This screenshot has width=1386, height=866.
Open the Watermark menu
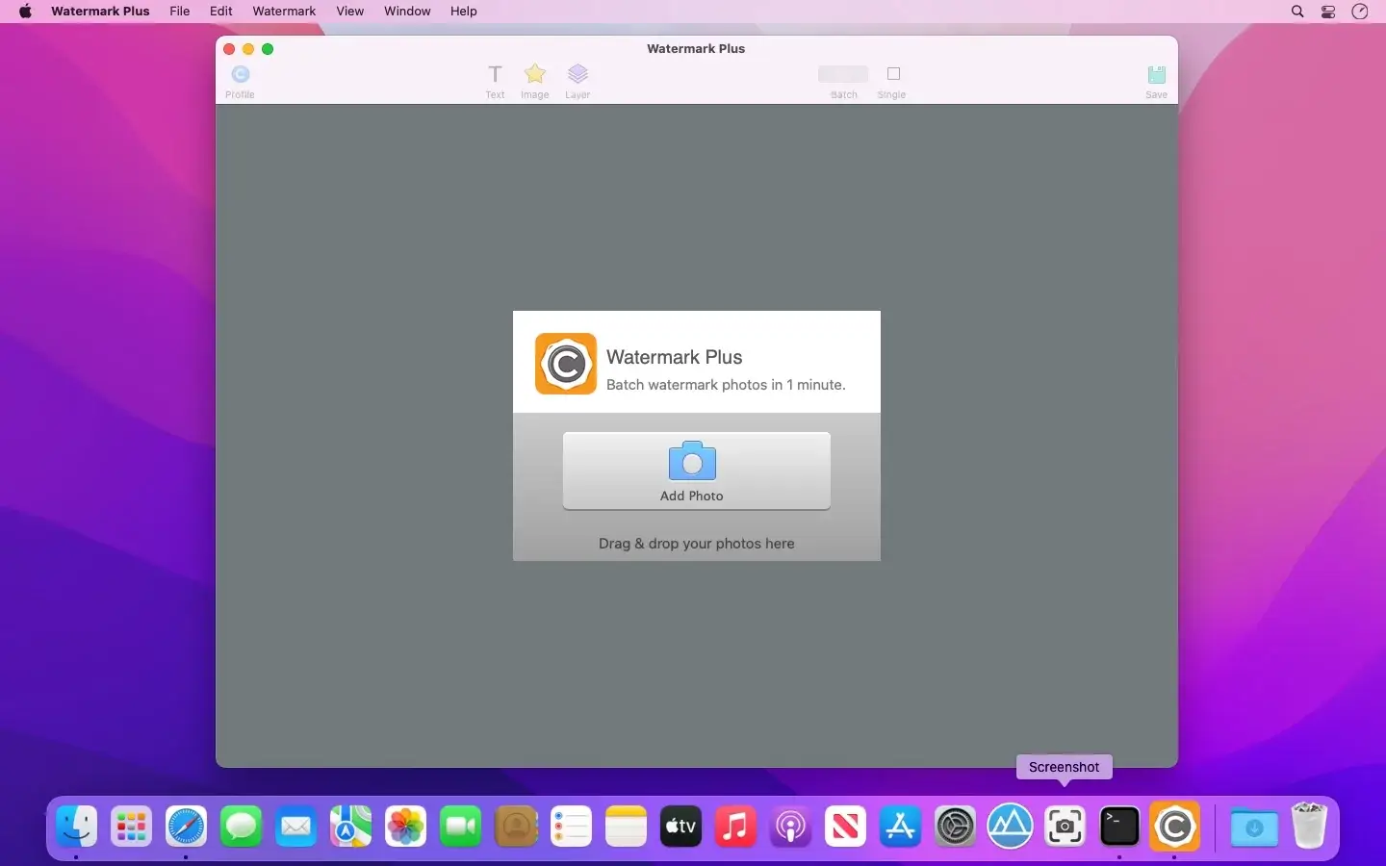[x=284, y=12]
